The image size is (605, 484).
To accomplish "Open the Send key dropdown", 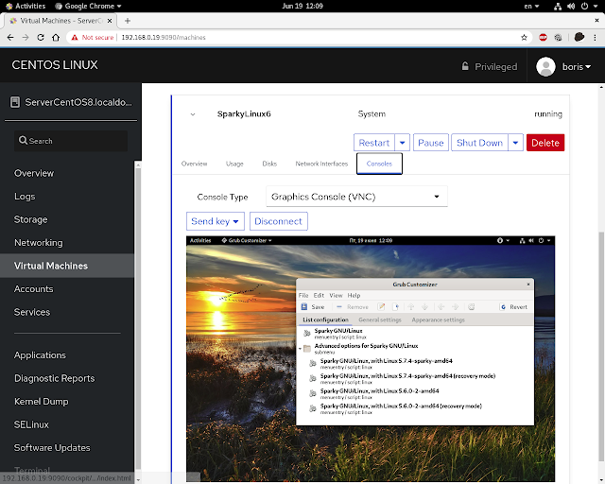I will [216, 221].
